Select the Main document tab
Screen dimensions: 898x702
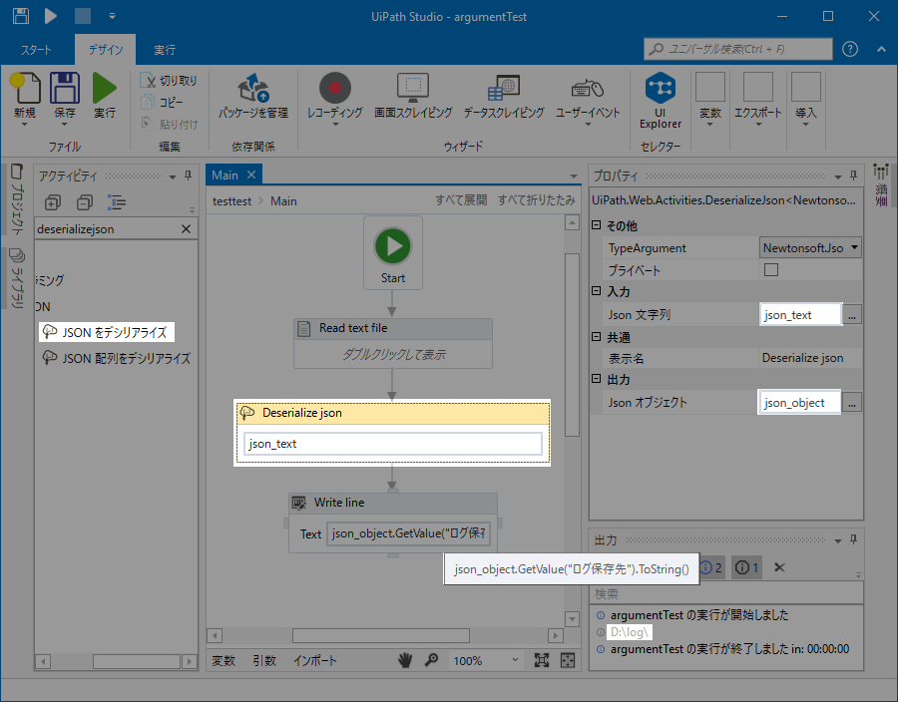point(225,175)
